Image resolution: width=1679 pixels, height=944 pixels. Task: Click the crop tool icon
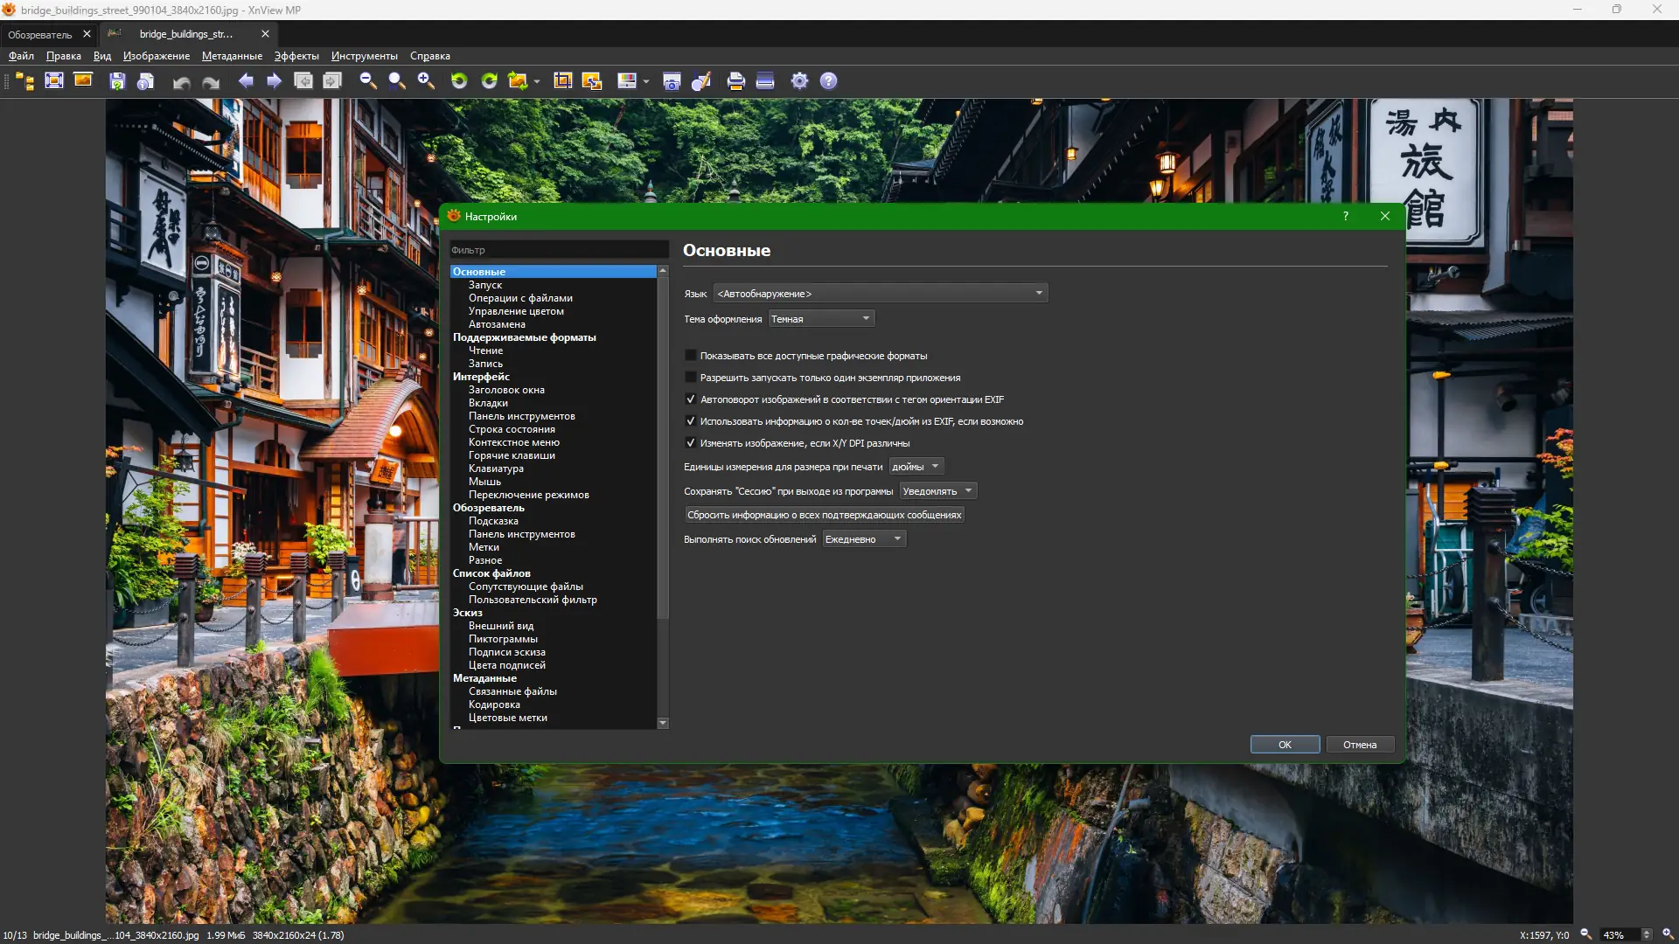click(563, 81)
